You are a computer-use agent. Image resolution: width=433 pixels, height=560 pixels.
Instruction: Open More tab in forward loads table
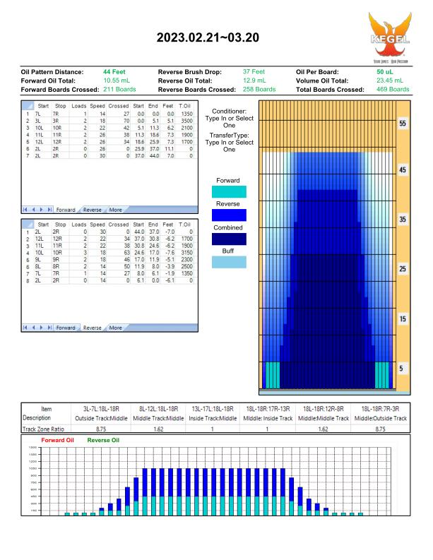115,210
